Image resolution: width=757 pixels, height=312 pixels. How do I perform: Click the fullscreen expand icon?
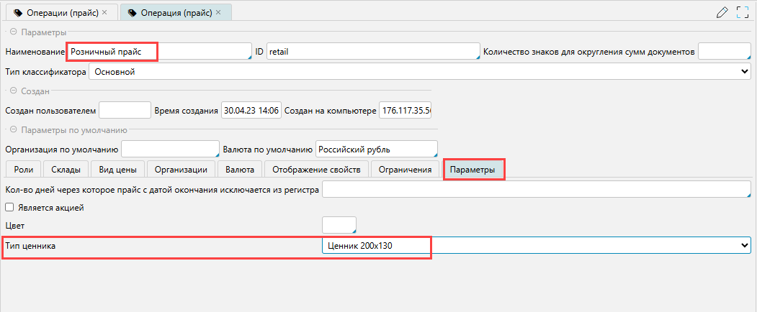[x=743, y=12]
